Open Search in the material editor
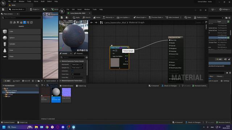 point(86,17)
